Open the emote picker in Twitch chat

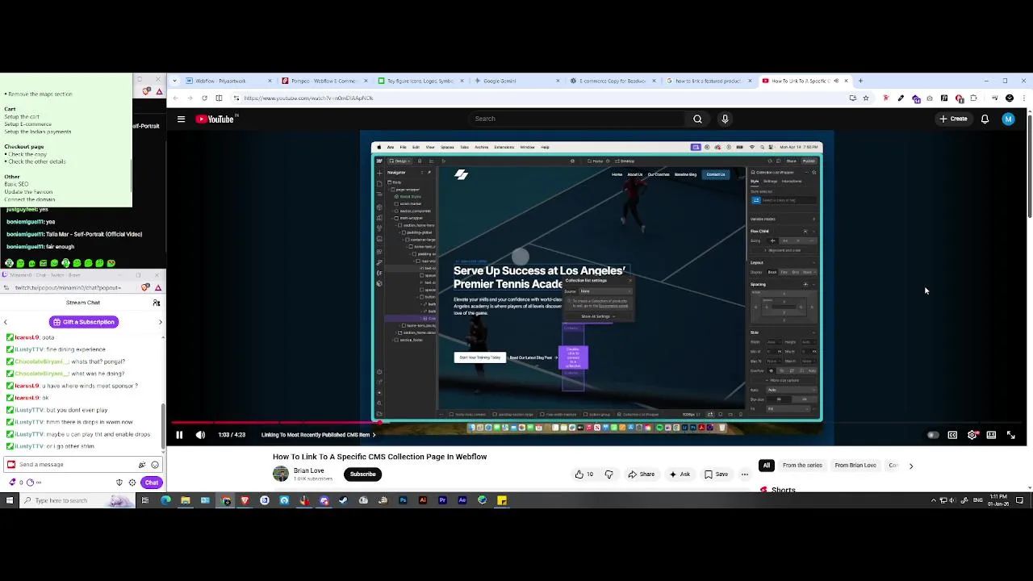point(155,465)
